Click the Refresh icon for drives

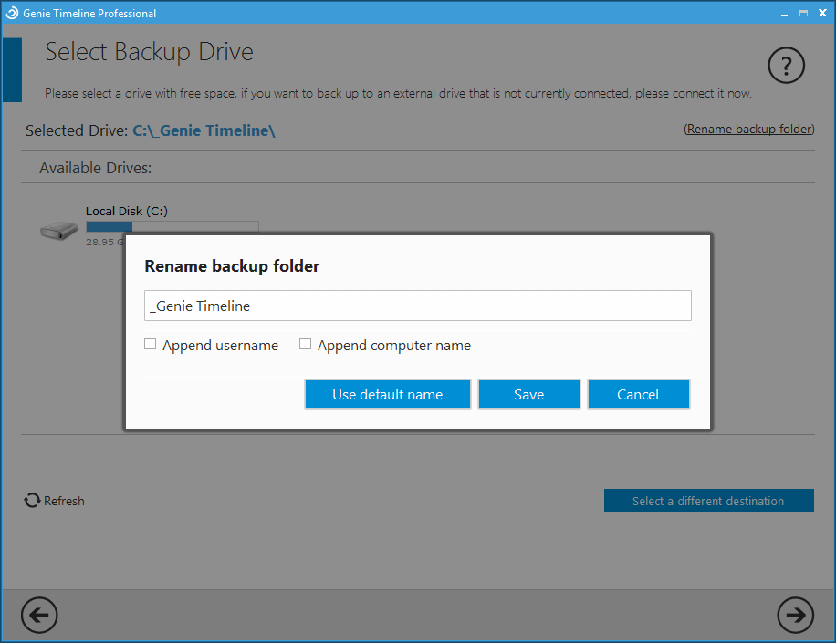(32, 501)
